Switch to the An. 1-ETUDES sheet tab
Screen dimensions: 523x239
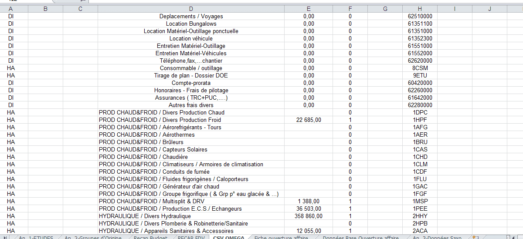pyautogui.click(x=36, y=238)
